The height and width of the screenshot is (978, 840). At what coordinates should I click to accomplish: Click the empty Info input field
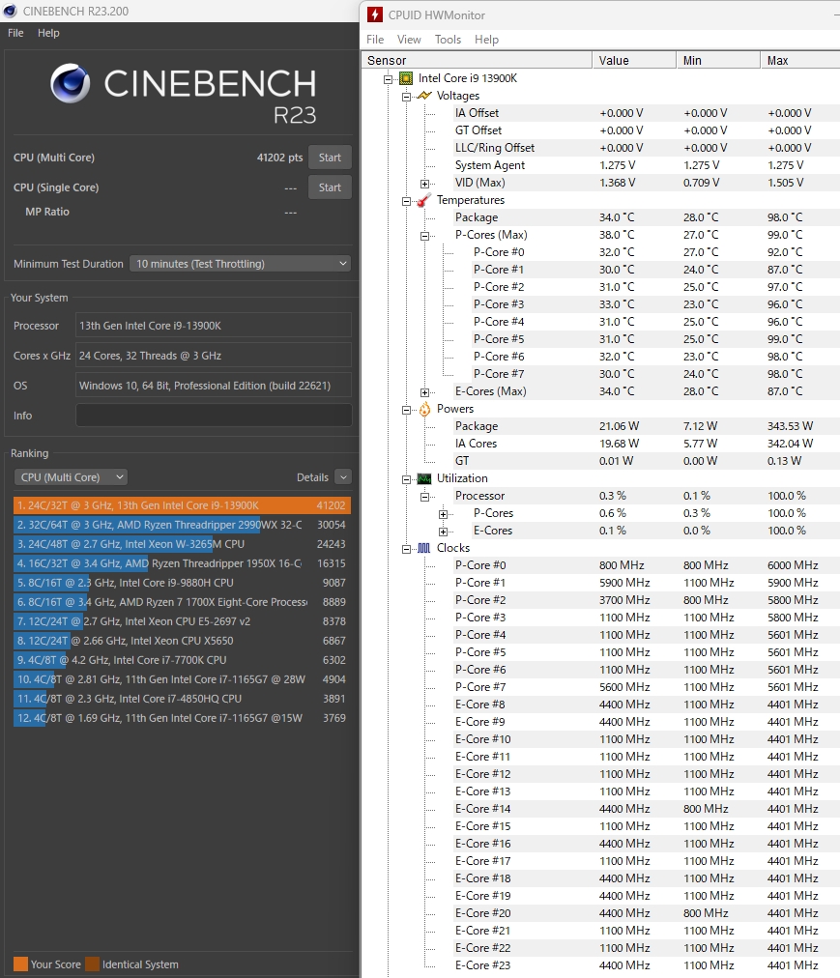coord(214,416)
